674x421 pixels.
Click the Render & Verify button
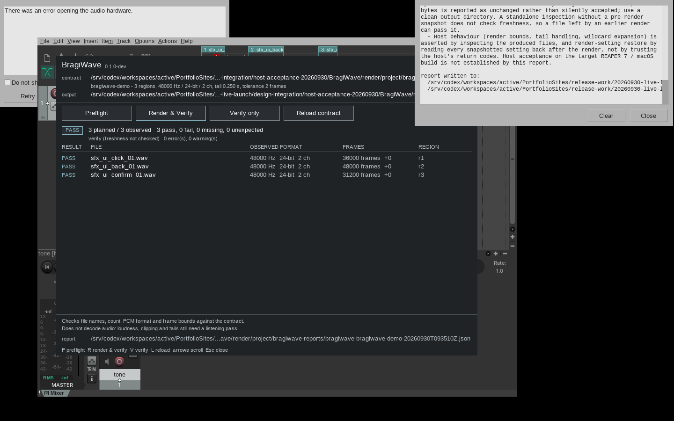tap(171, 113)
